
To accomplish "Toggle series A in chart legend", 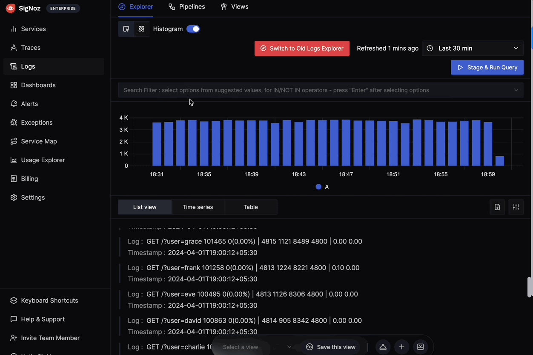I will pyautogui.click(x=322, y=187).
